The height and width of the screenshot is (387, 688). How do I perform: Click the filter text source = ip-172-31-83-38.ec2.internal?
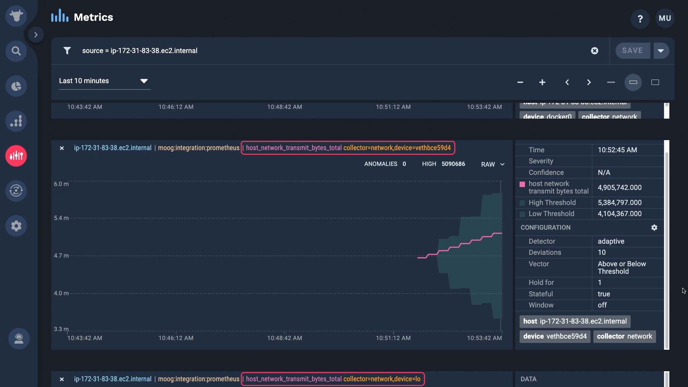(140, 51)
